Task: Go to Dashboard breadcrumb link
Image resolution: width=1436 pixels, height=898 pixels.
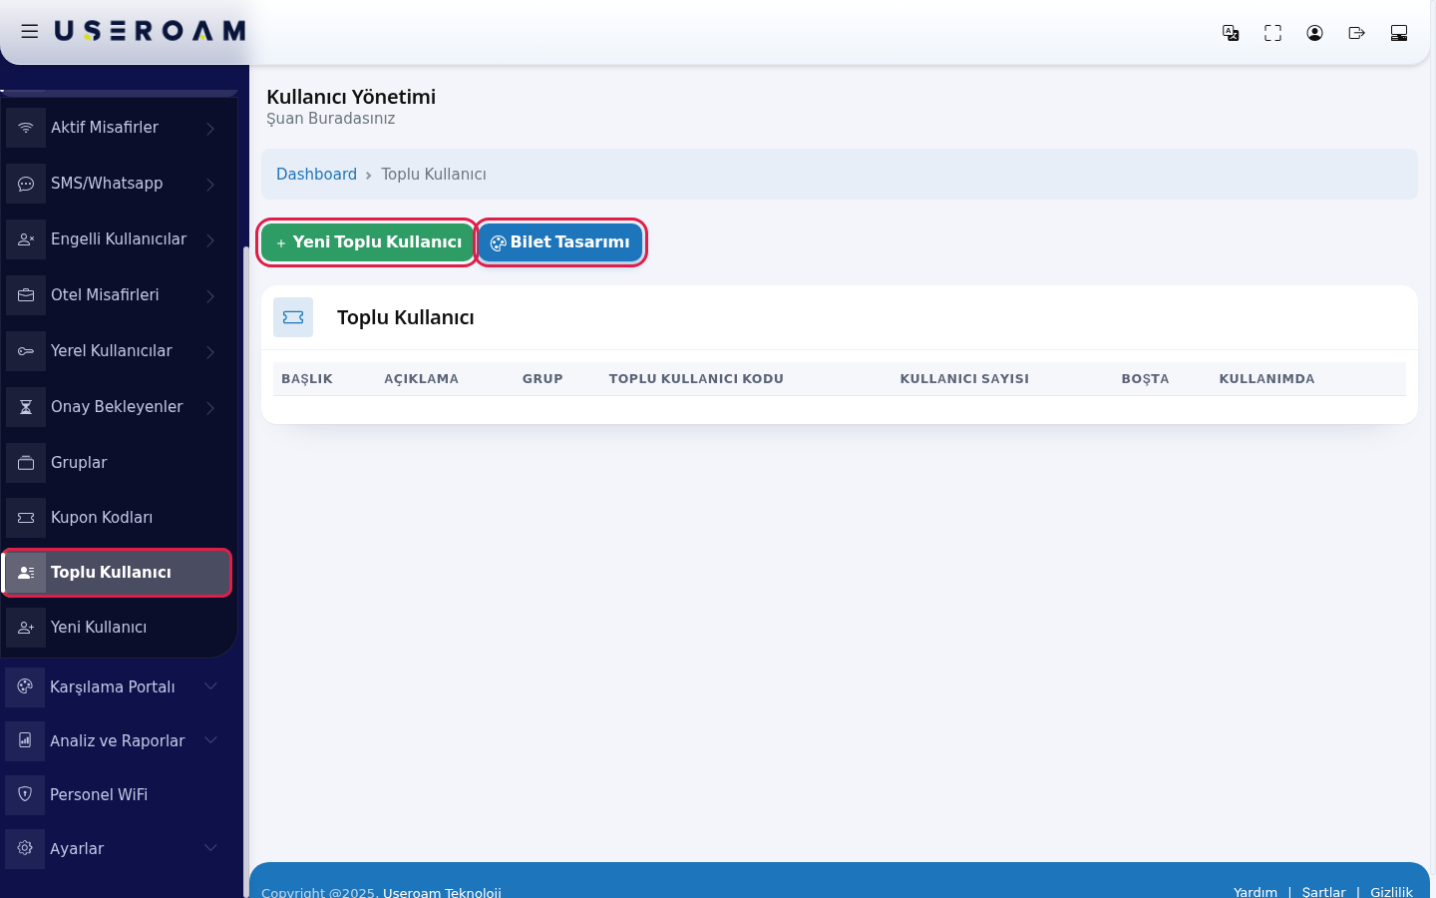Action: tap(316, 174)
